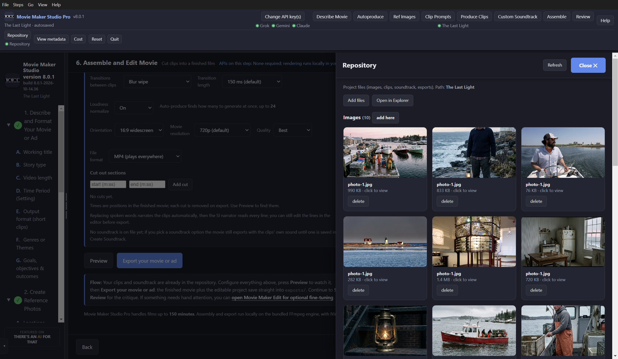This screenshot has height=359, width=618.
Task: Open the Custom Soundtrack step
Action: coord(518,17)
